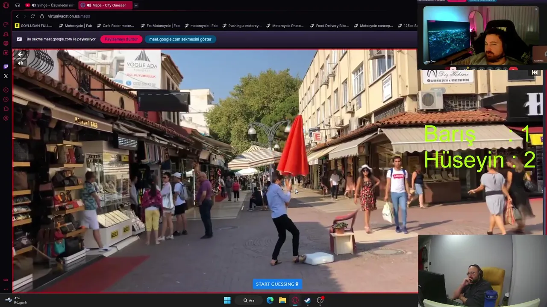Open a new browser tab

pyautogui.click(x=136, y=5)
